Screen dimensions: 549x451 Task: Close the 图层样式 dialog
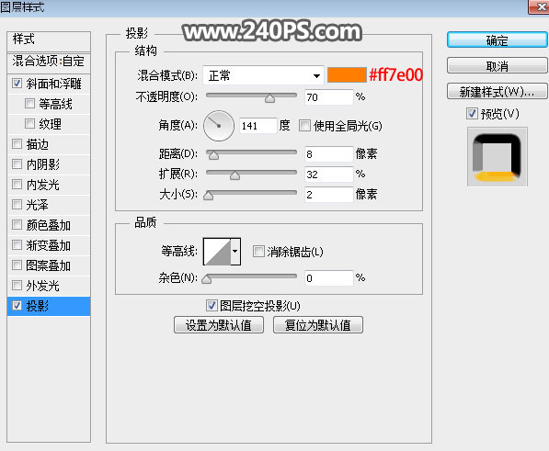[x=540, y=6]
